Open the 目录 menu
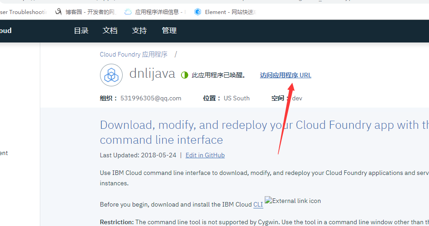This screenshot has width=429, height=226. [x=81, y=31]
